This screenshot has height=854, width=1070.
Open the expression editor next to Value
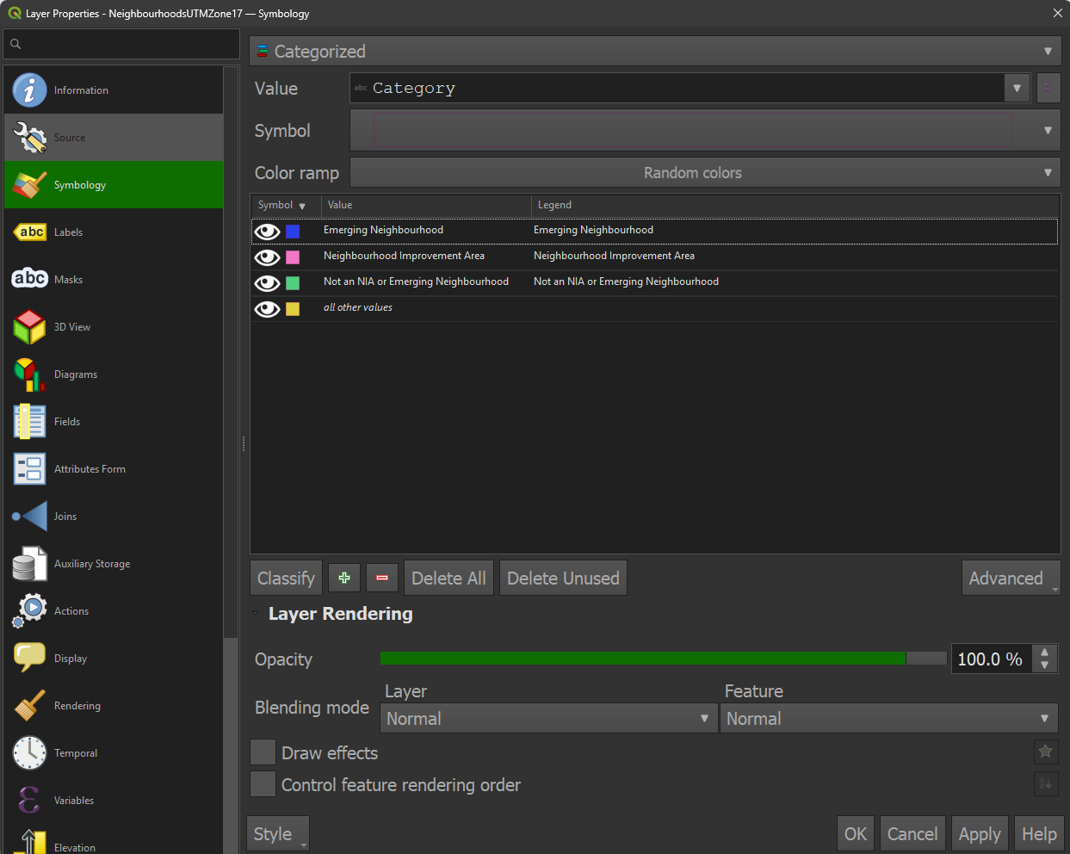point(1048,88)
